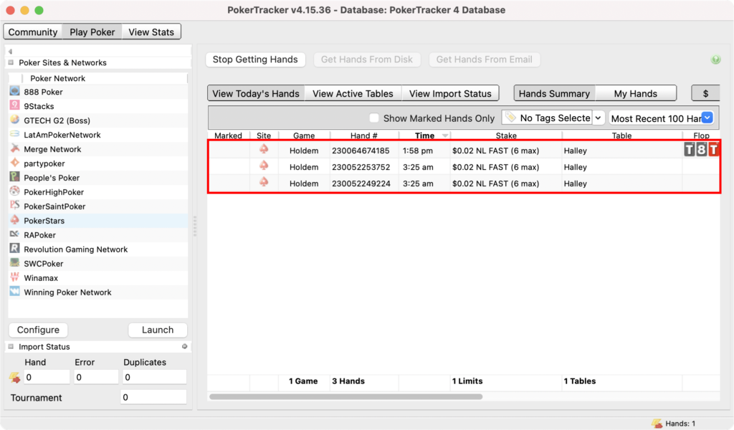Click the Stake column header
This screenshot has width=734, height=430.
(x=506, y=135)
